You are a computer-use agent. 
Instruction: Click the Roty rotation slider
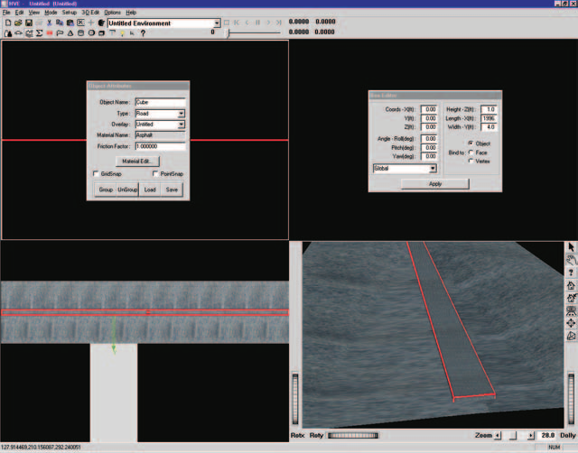point(353,435)
